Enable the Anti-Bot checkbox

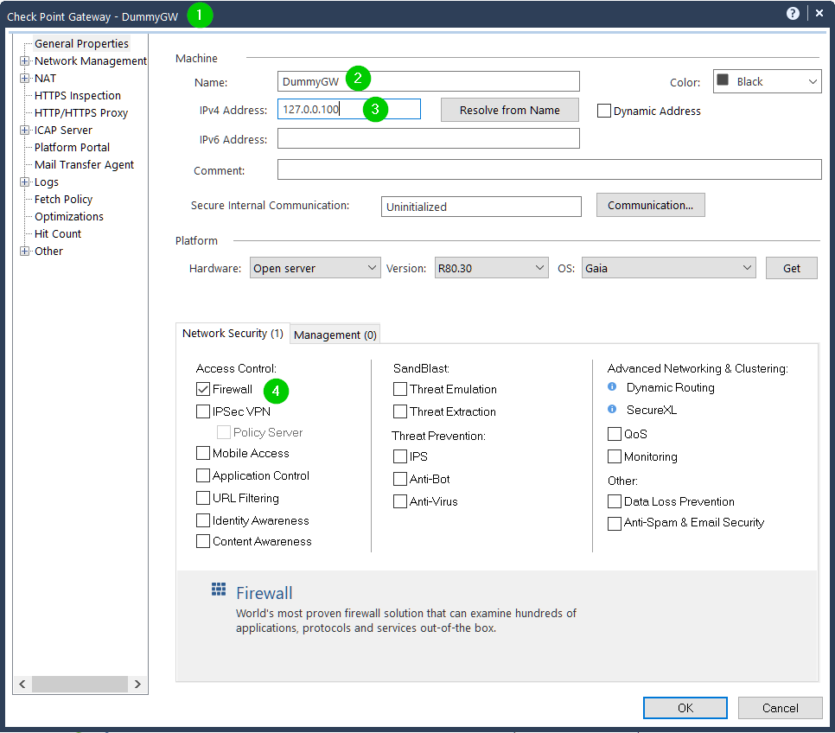coord(400,479)
